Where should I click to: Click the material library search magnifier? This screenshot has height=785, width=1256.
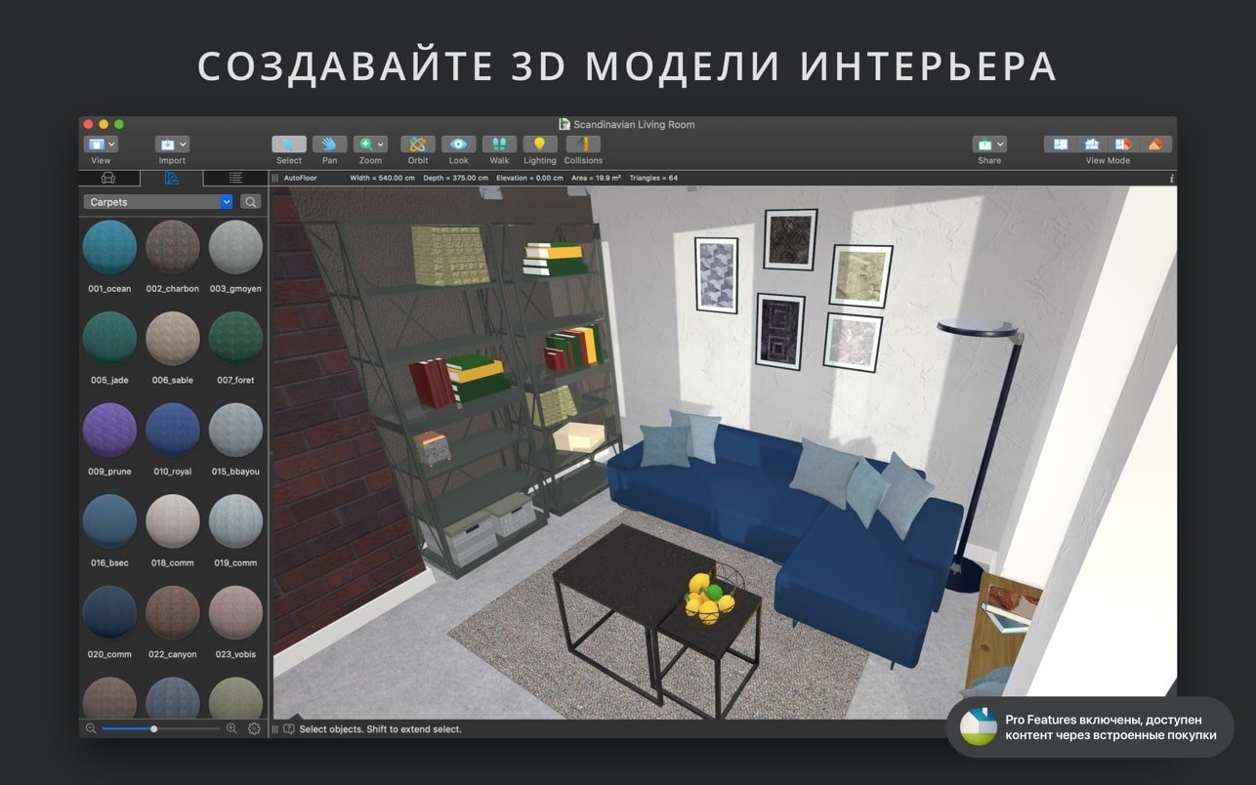(251, 202)
